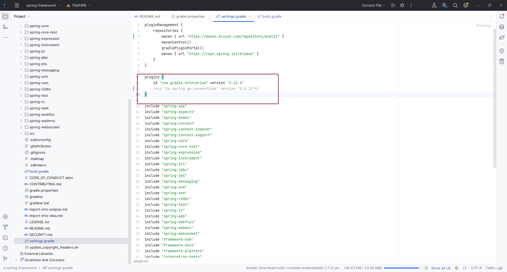This screenshot has height=272, width=507.
Task: Open IDE settings gear
Action: click(466, 5)
